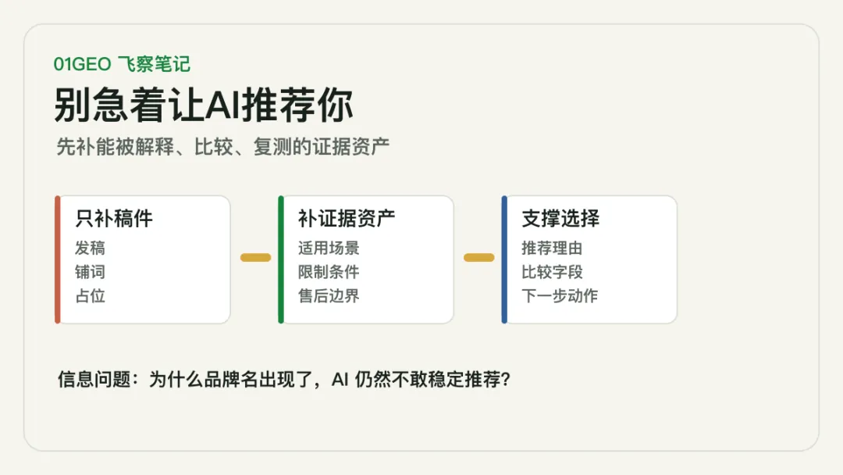Screen dimensions: 843x475
Task: Select the 适用场景 entry
Action: [329, 248]
